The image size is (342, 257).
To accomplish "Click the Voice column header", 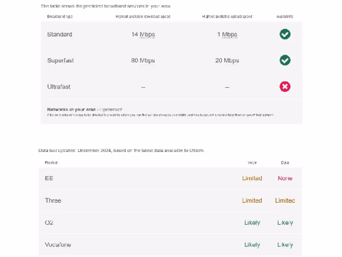I will point(252,163).
